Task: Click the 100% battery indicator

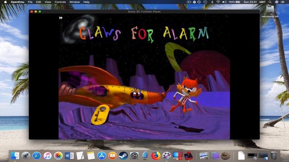Action: click(x=234, y=2)
